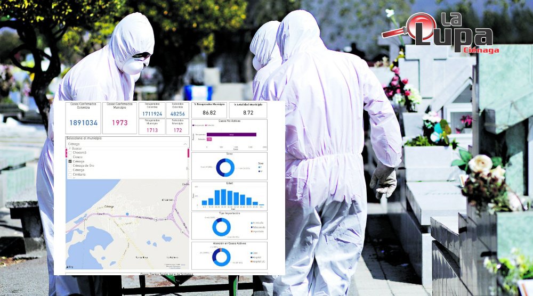Check the Ciouco municipality checkbox
The image size is (533, 296).
tap(70, 157)
